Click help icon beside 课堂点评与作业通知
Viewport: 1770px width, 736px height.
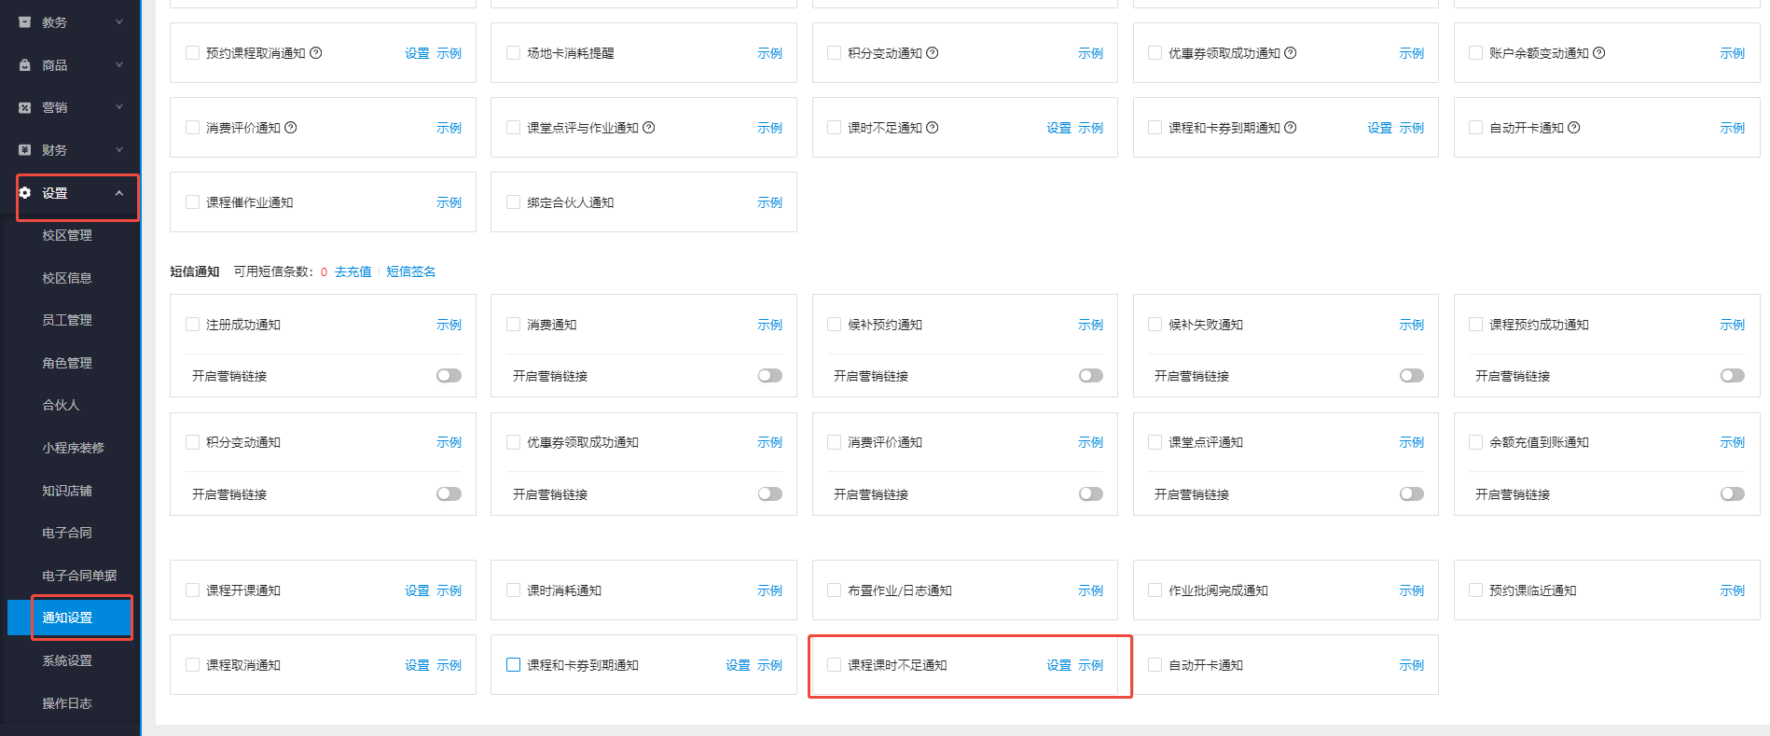pyautogui.click(x=649, y=128)
